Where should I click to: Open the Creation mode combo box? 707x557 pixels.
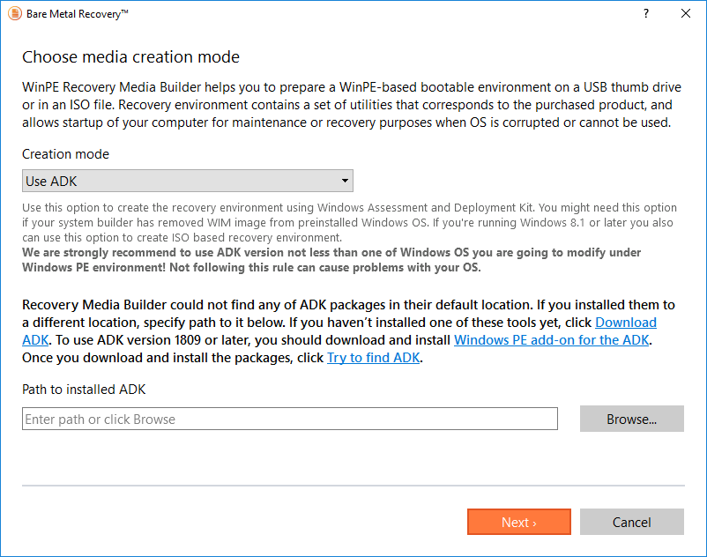[x=187, y=182]
